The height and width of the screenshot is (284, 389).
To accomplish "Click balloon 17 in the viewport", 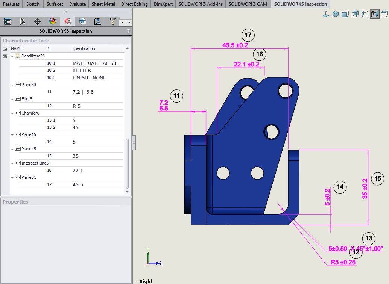I will click(248, 35).
